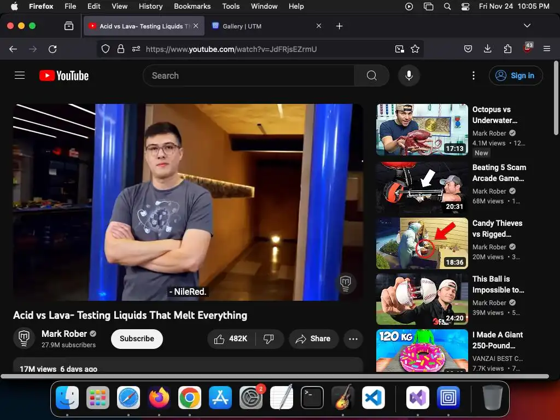Open Control Center in the menu bar
Viewport: 560px width, 420px height.
point(465,7)
